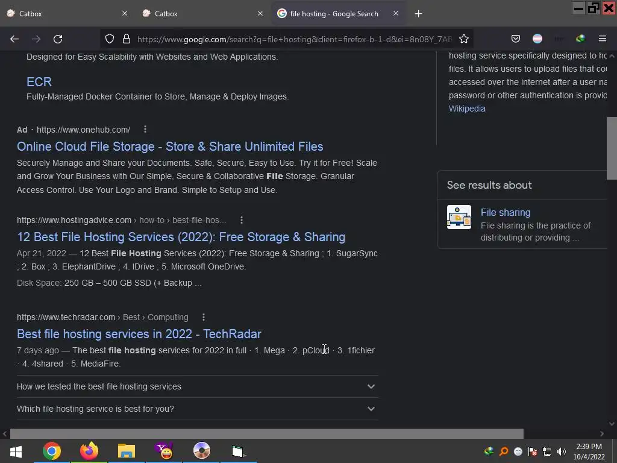Open network status tray icon
The width and height of the screenshot is (617, 463).
tap(547, 451)
